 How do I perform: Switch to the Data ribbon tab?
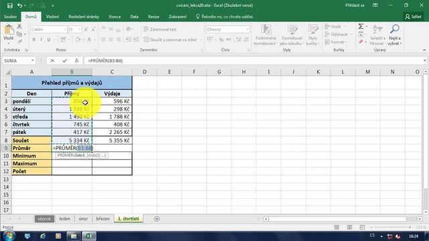click(x=134, y=17)
